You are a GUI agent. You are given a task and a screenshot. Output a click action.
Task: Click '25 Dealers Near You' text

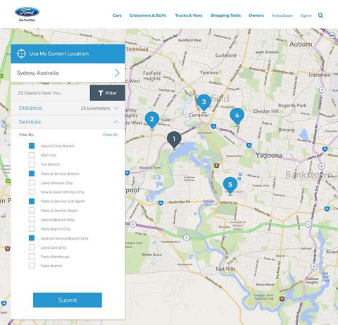[39, 93]
